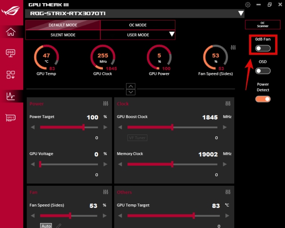Decrease GPU Boost Clock with left arrow
Viewport: 285px width, 228px height.
[120, 127]
